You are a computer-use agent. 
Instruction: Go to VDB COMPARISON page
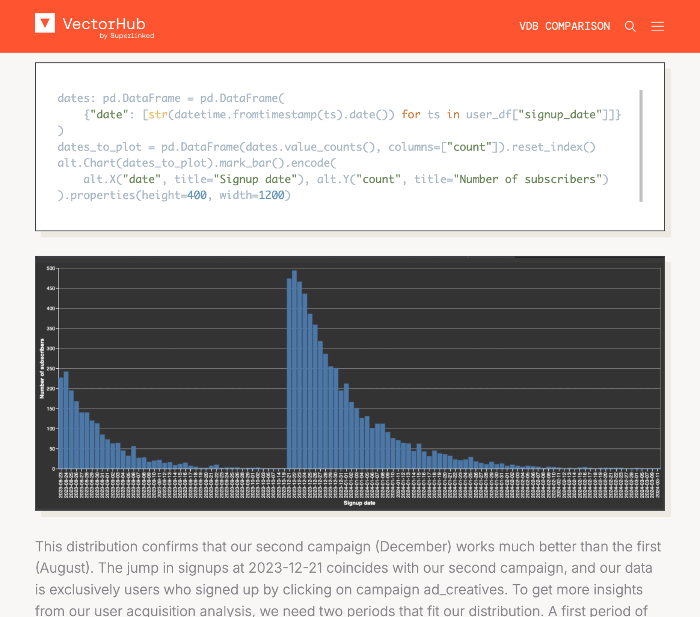[564, 26]
